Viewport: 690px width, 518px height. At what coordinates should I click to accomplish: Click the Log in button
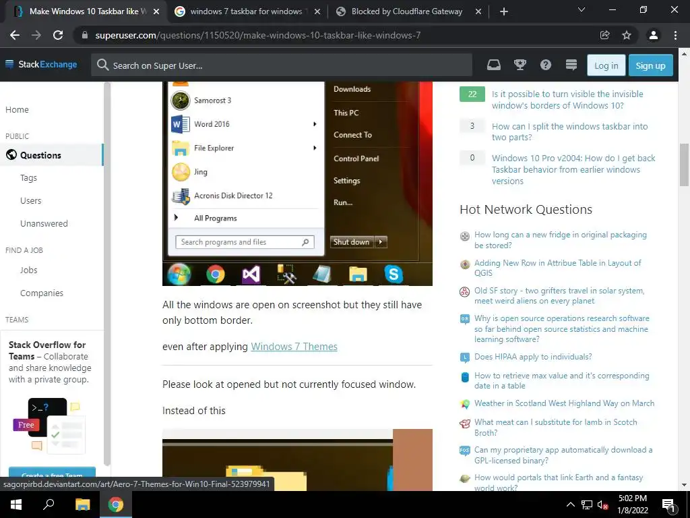coord(606,65)
